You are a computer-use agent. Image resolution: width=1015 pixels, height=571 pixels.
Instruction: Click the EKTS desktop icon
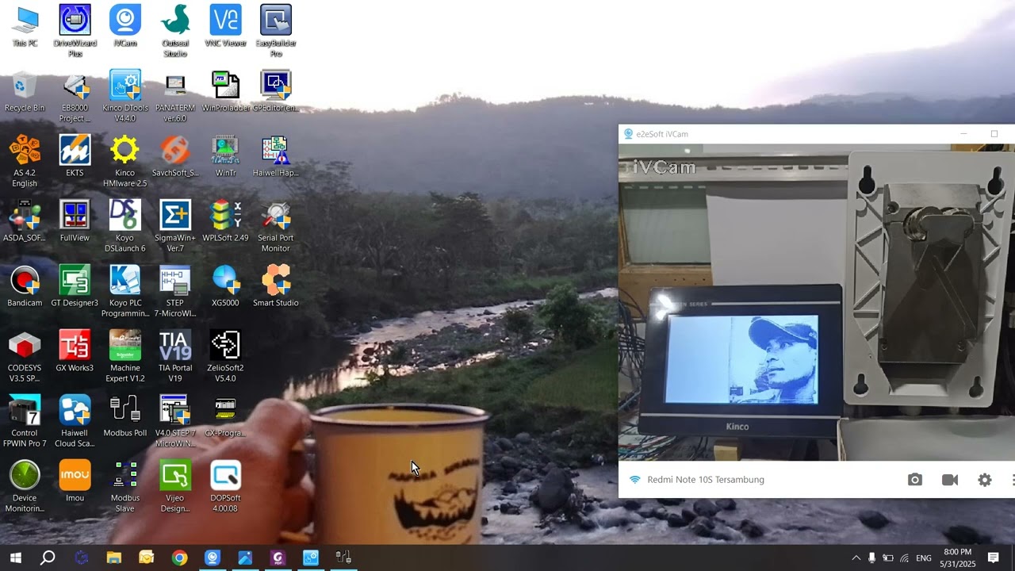coord(75,157)
